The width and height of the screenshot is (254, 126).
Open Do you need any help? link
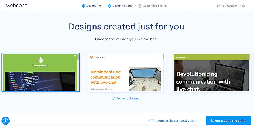pos(232,6)
